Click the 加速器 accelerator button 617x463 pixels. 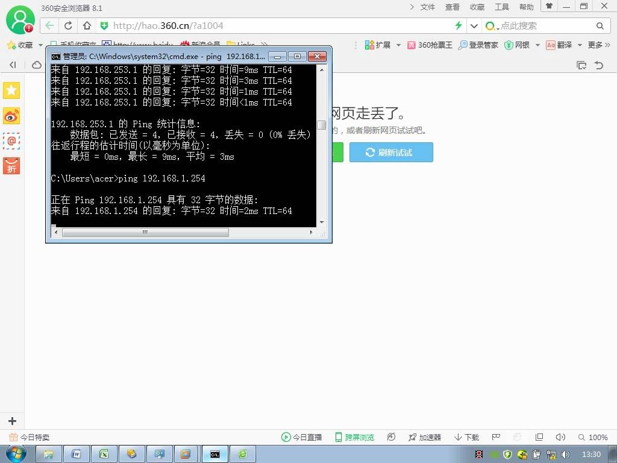(x=425, y=437)
